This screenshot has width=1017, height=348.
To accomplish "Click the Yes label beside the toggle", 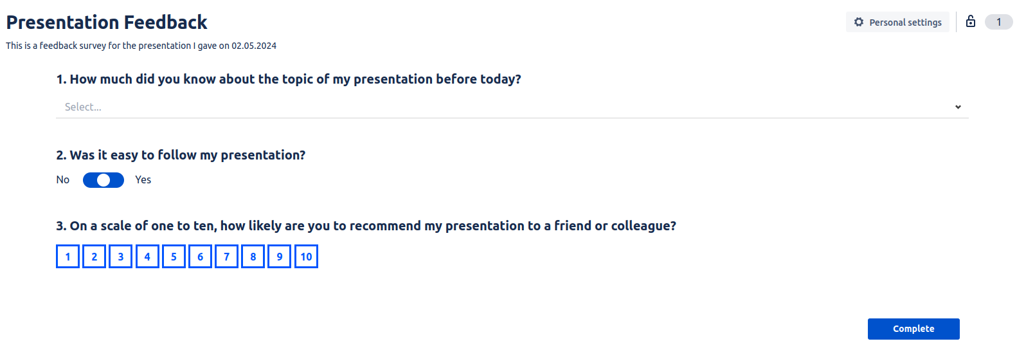I will tap(143, 180).
